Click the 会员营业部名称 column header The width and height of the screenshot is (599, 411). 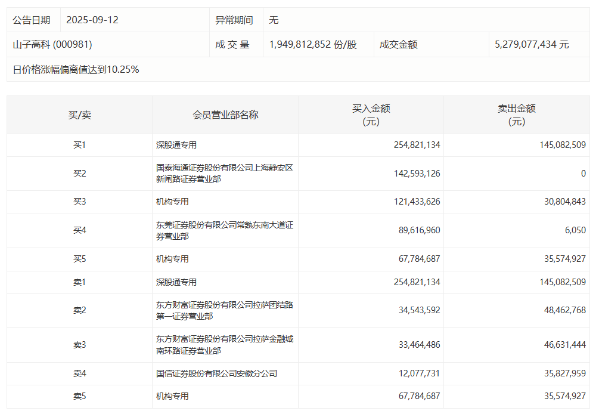pyautogui.click(x=225, y=115)
